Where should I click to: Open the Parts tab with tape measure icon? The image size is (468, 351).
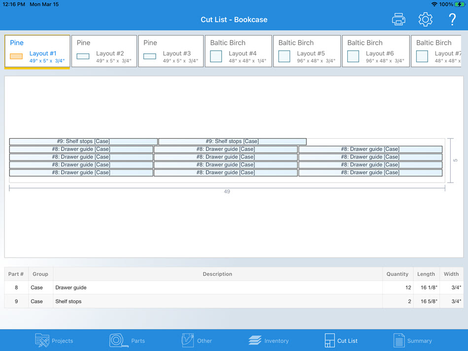pos(127,340)
